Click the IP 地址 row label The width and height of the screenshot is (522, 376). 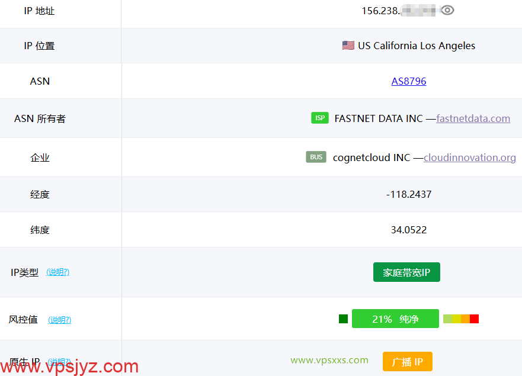(x=39, y=11)
